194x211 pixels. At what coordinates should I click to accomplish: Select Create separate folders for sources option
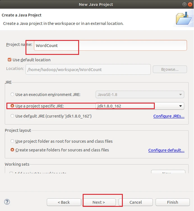pos(12,150)
